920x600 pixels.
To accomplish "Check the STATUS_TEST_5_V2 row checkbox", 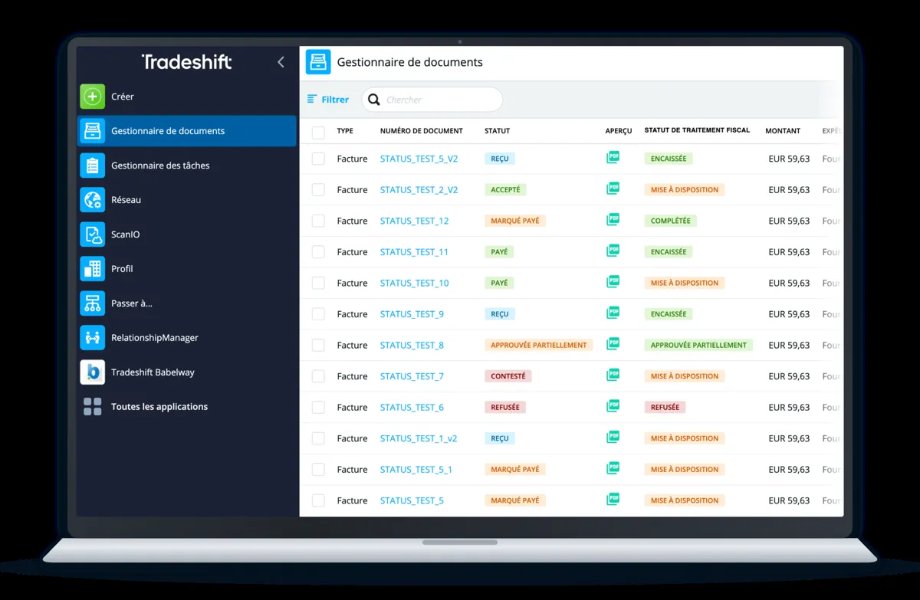I will [x=318, y=159].
